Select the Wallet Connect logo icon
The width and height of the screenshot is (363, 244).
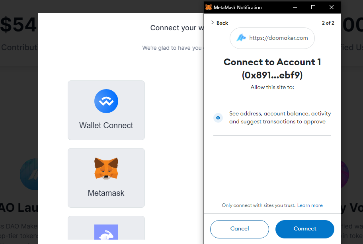click(x=106, y=101)
